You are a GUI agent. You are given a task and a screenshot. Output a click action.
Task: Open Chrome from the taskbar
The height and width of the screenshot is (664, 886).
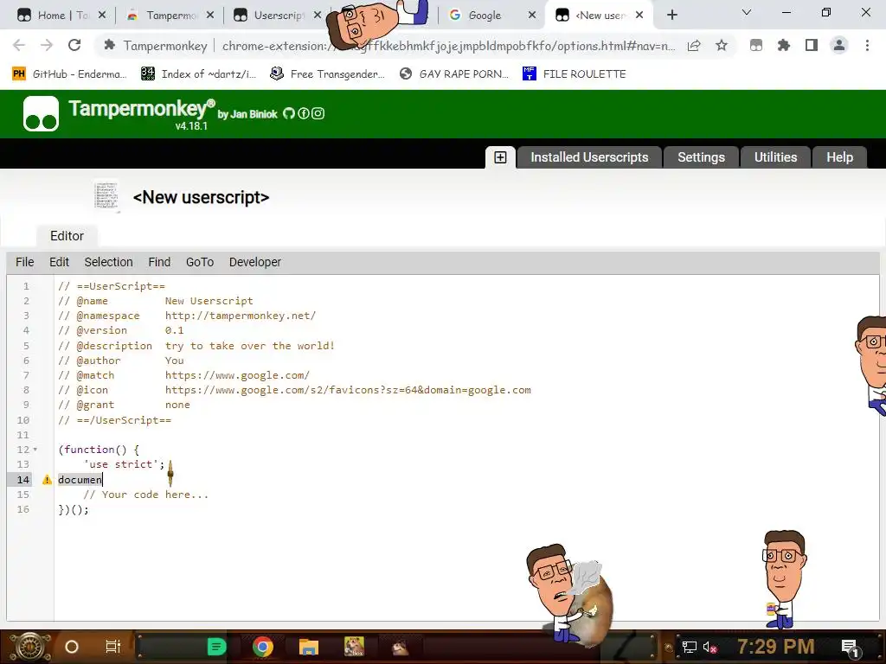(263, 647)
